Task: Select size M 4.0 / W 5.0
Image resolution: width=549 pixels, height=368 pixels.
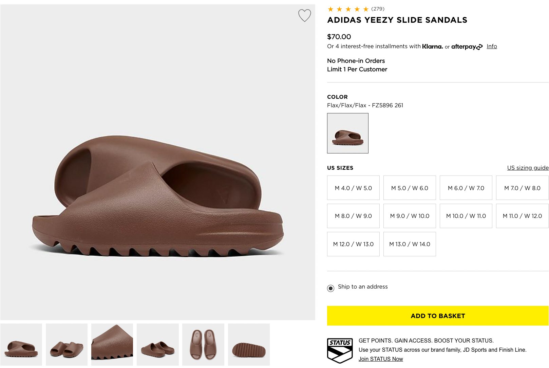Action: pyautogui.click(x=353, y=188)
